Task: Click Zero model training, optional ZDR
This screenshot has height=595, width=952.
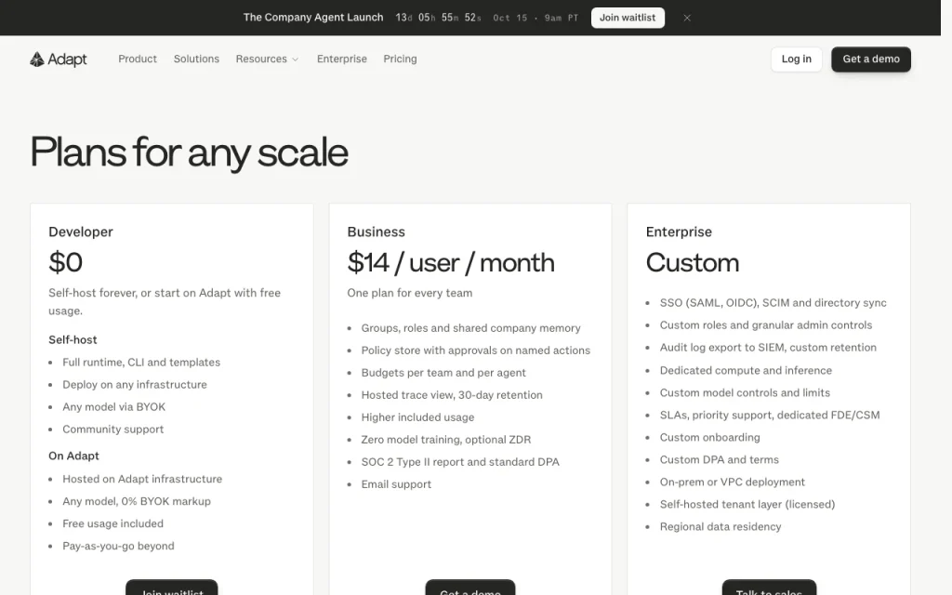Action: click(445, 440)
